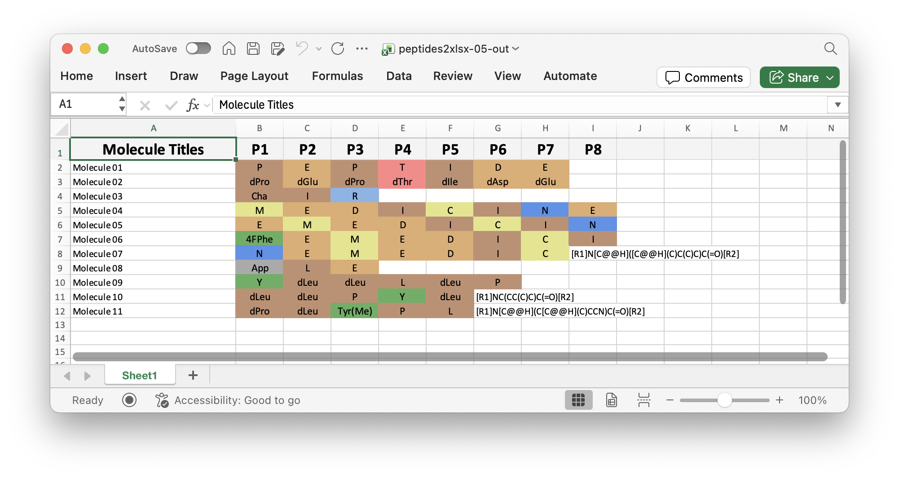Viewport: 899px width, 479px height.
Task: Switch to Page Layout view icon
Action: (x=611, y=400)
